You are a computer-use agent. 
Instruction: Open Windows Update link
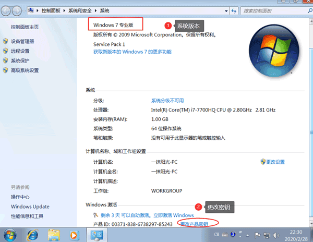pos(30,207)
